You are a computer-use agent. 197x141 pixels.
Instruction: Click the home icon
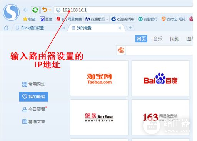(x=6, y=28)
